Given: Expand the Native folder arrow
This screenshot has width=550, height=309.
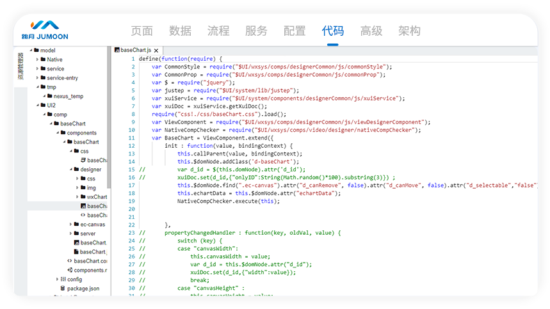Looking at the screenshot, I should tap(38, 59).
